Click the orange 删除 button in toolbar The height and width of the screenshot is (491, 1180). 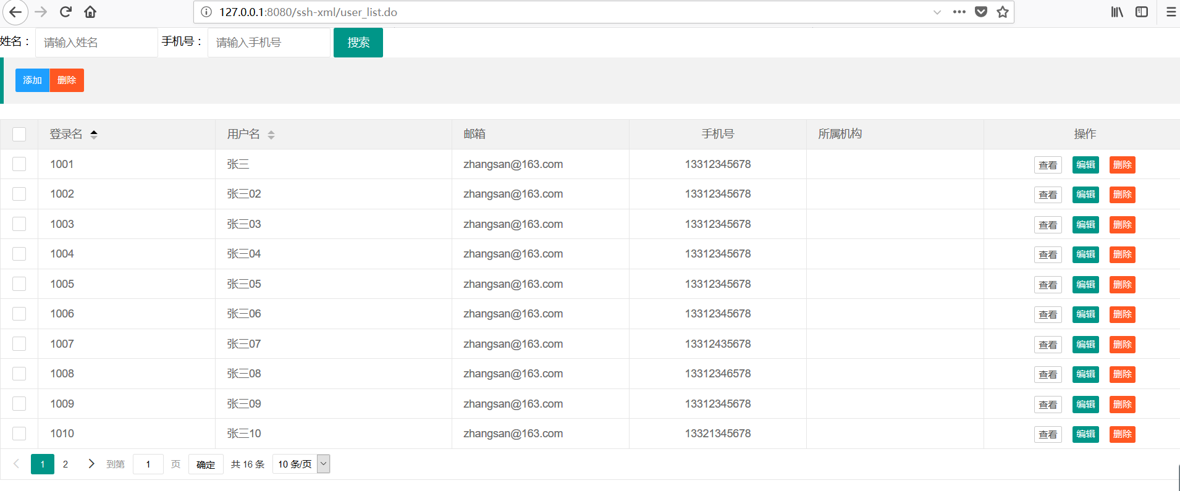[x=67, y=80]
